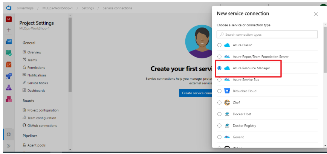Open Team configuration under Boards
Image resolution: width=327 pixels, height=154 pixels.
[x=42, y=118]
